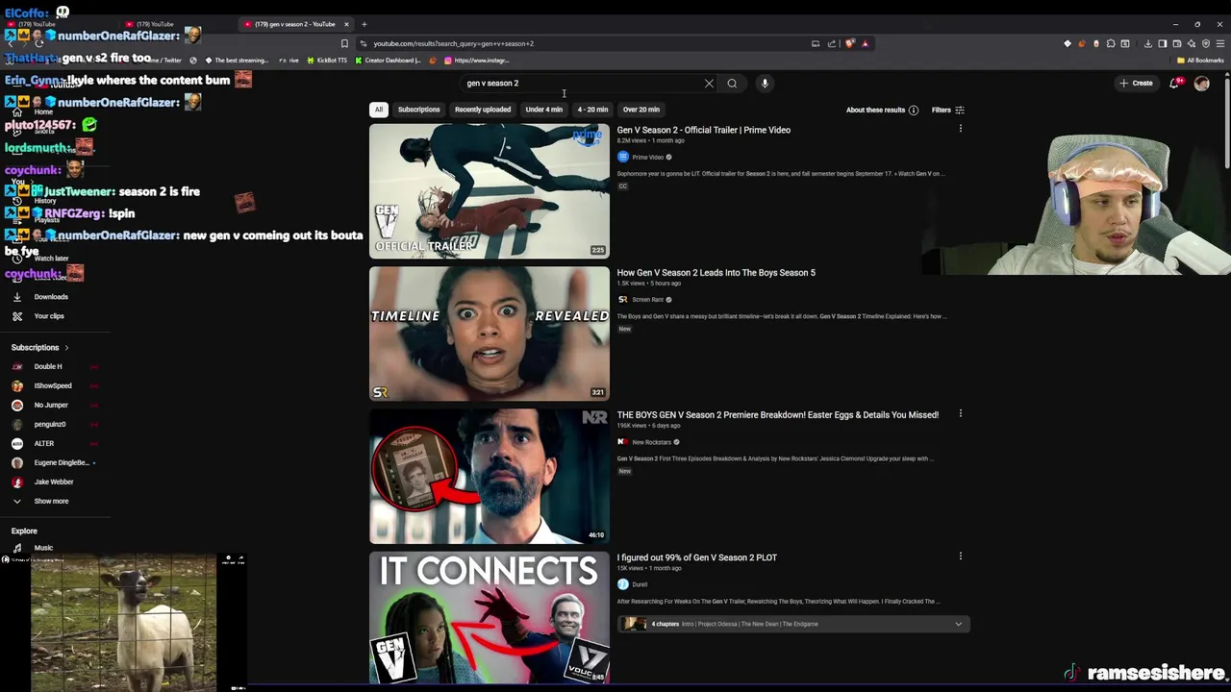This screenshot has height=692, width=1231.
Task: Select the Recently uploaded chip
Action: coord(483,110)
